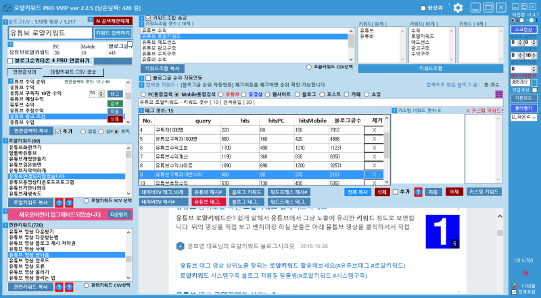The height and width of the screenshot is (298, 541).
Task: Remove row 8 유튜브수익사이트 with its X
Action: [x=374, y=166]
